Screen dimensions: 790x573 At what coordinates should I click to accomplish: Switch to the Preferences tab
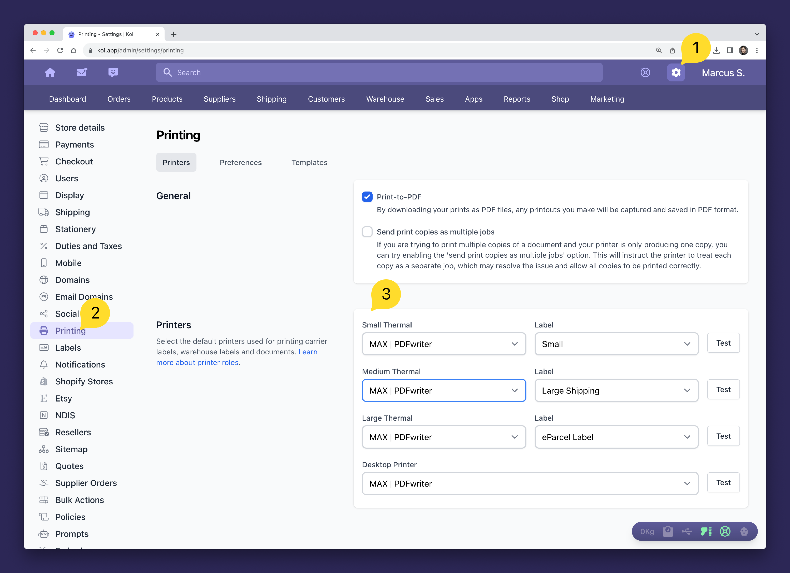click(x=240, y=163)
